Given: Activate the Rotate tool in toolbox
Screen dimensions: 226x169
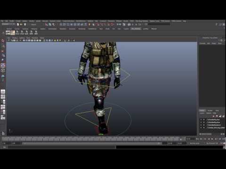Looking at the screenshot, I should [x=3, y=60].
